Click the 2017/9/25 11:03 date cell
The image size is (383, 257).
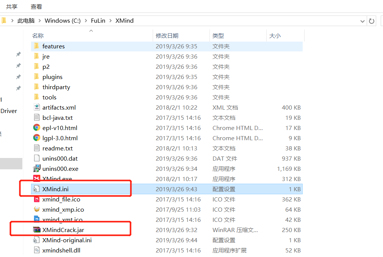point(178,209)
